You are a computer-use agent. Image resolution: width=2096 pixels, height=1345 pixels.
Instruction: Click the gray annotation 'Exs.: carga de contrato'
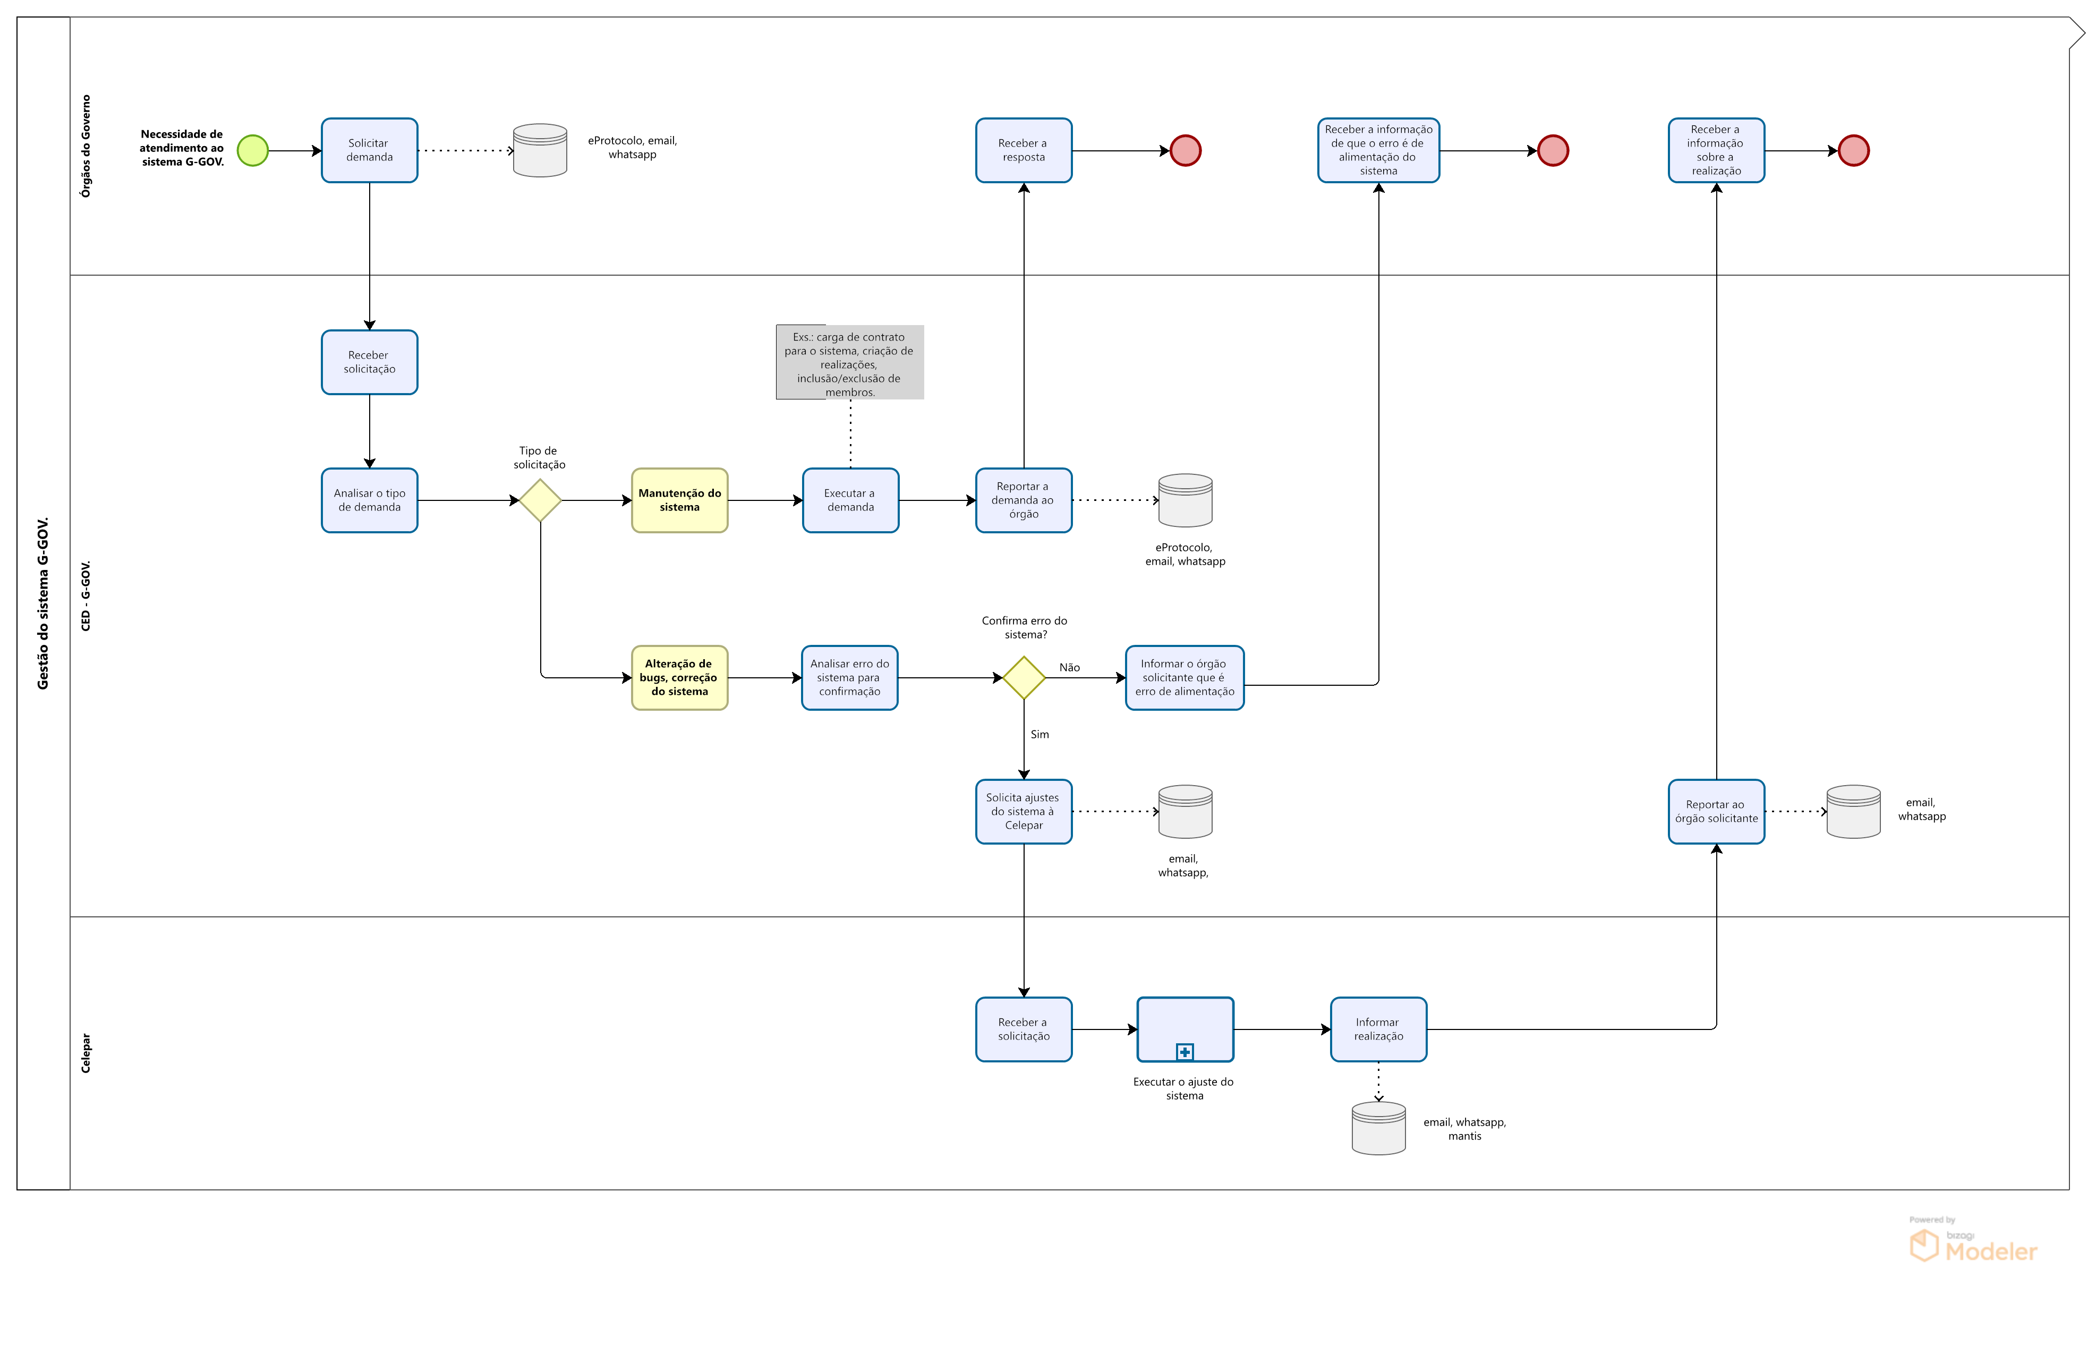tap(850, 362)
